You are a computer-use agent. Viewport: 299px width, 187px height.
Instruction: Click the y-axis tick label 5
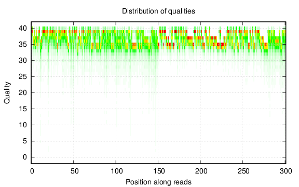click(x=25, y=141)
